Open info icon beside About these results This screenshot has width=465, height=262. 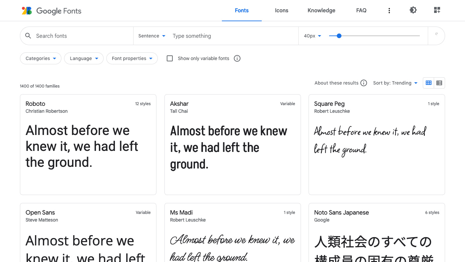click(364, 83)
